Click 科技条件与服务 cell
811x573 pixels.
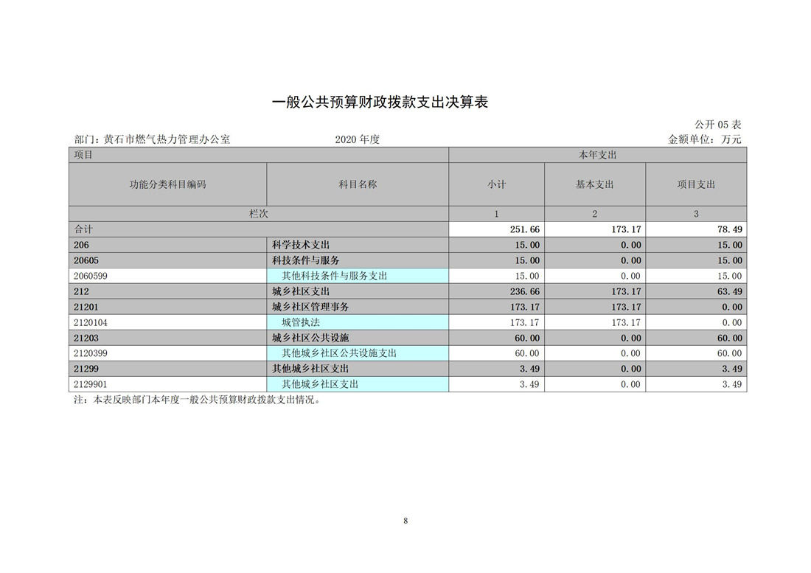point(358,260)
